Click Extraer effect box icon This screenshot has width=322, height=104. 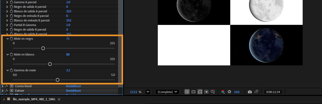coord(12,91)
